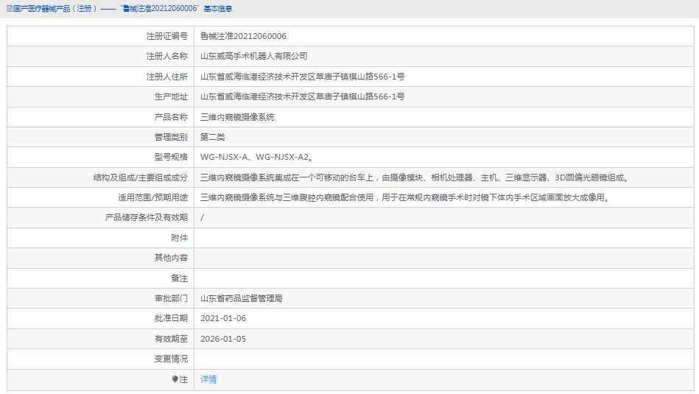Click the 基本信息 text in the header
699x394 pixels.
coord(218,9)
